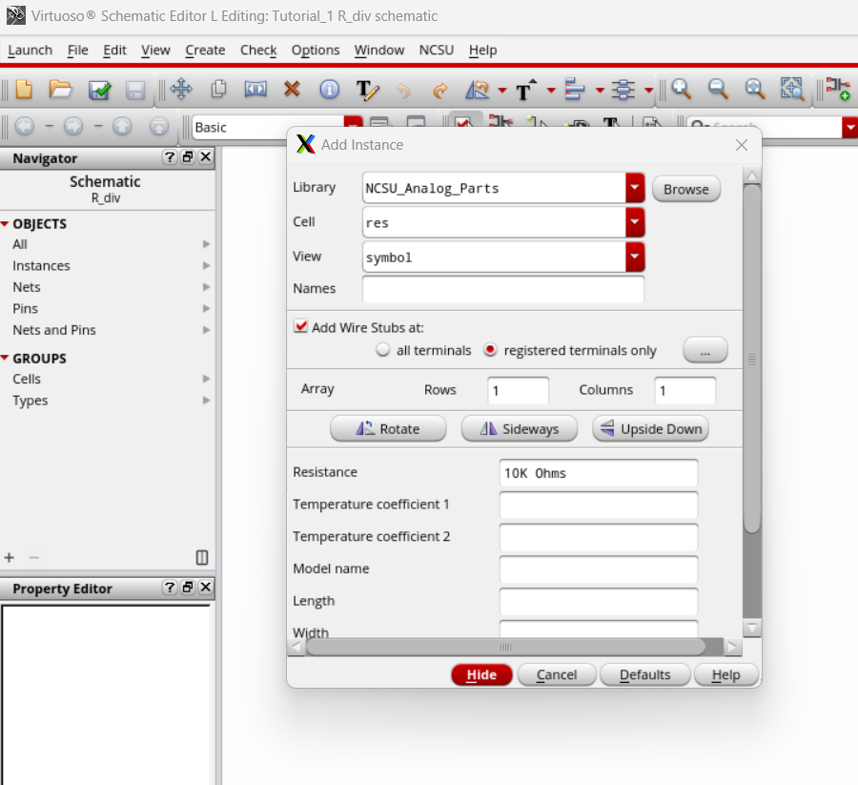
Task: Toggle the Add Wire Stubs checkbox
Action: point(301,326)
